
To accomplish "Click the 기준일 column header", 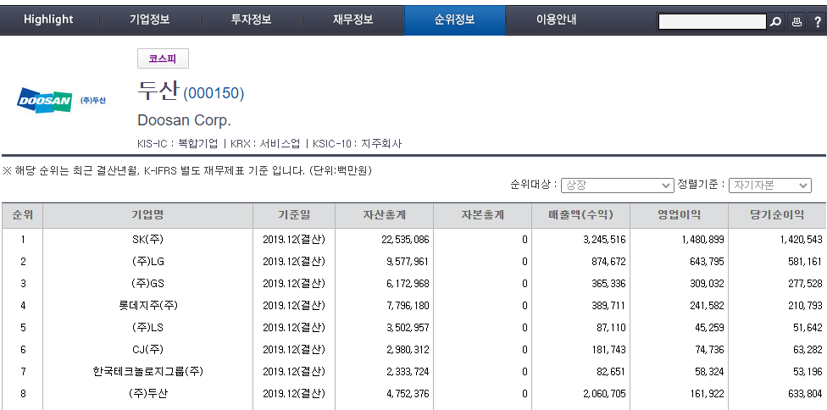I will point(294,215).
